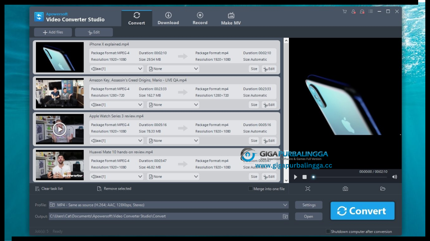
Task: Click file name Apple Watch Series 3 review.mp4
Action: tap(116, 116)
